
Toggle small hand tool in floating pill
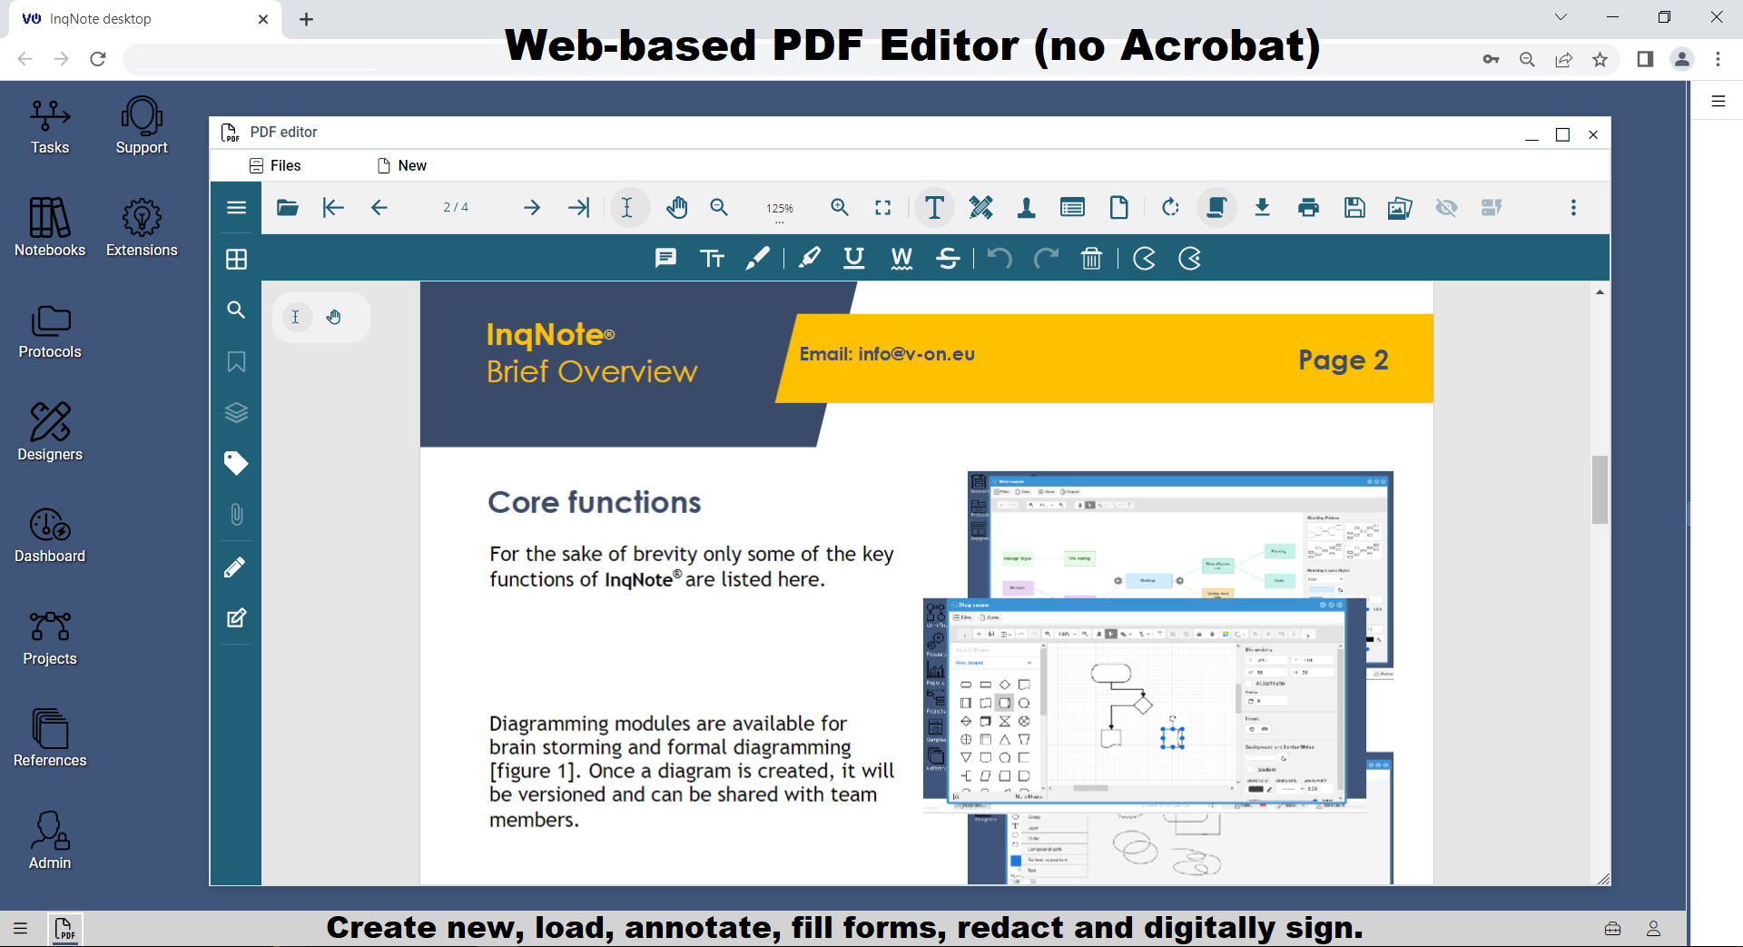[x=333, y=317]
